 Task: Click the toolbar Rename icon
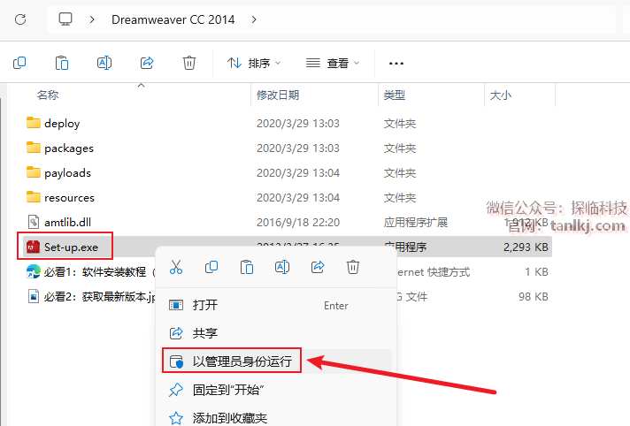click(104, 63)
